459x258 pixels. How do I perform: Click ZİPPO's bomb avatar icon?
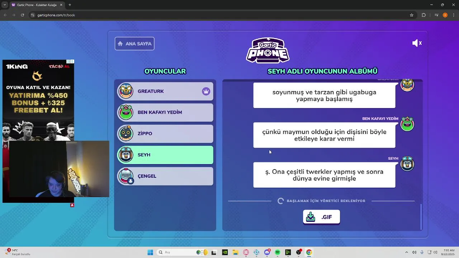126,133
